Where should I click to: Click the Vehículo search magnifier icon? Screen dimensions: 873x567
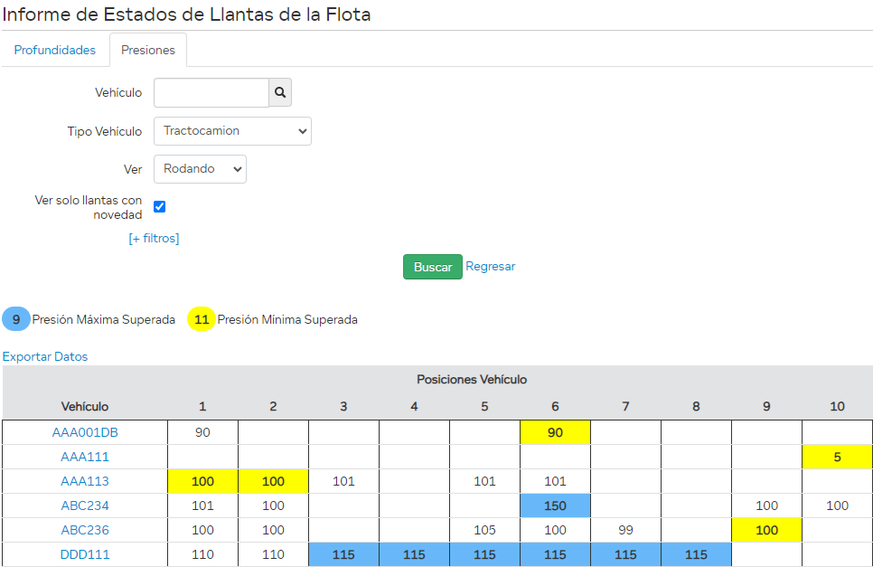point(280,92)
